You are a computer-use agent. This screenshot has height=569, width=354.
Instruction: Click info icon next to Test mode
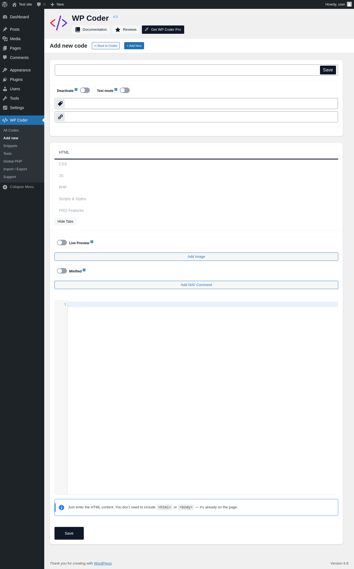pos(116,89)
